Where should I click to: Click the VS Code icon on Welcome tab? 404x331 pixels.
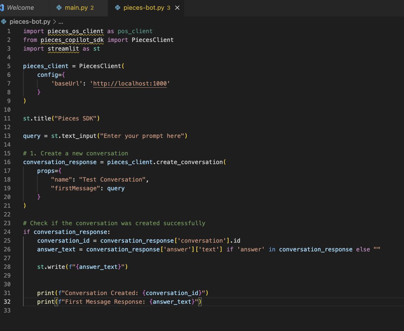(2, 8)
